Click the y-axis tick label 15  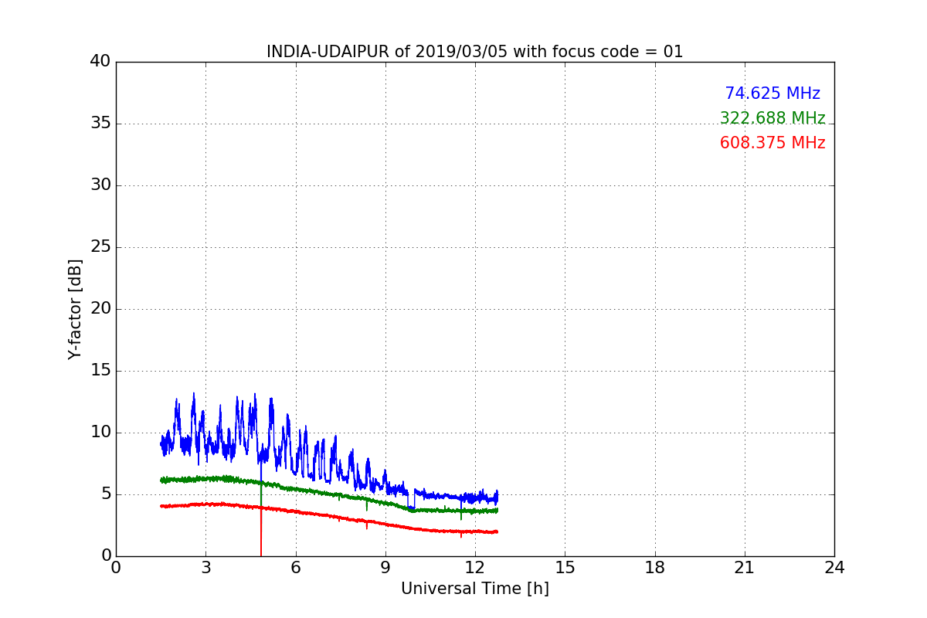tap(100, 371)
